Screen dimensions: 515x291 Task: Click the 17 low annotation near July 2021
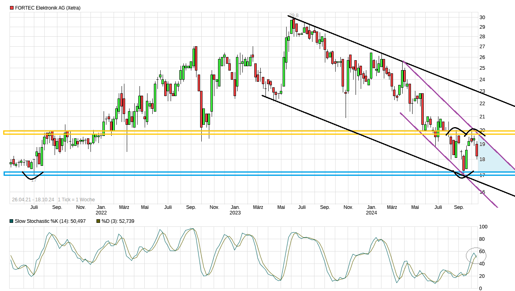[34, 180]
